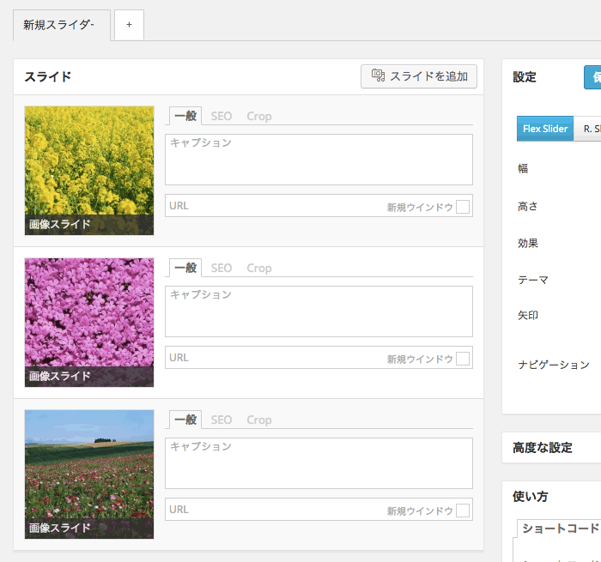Click the 使い方 panel heading

tap(531, 497)
